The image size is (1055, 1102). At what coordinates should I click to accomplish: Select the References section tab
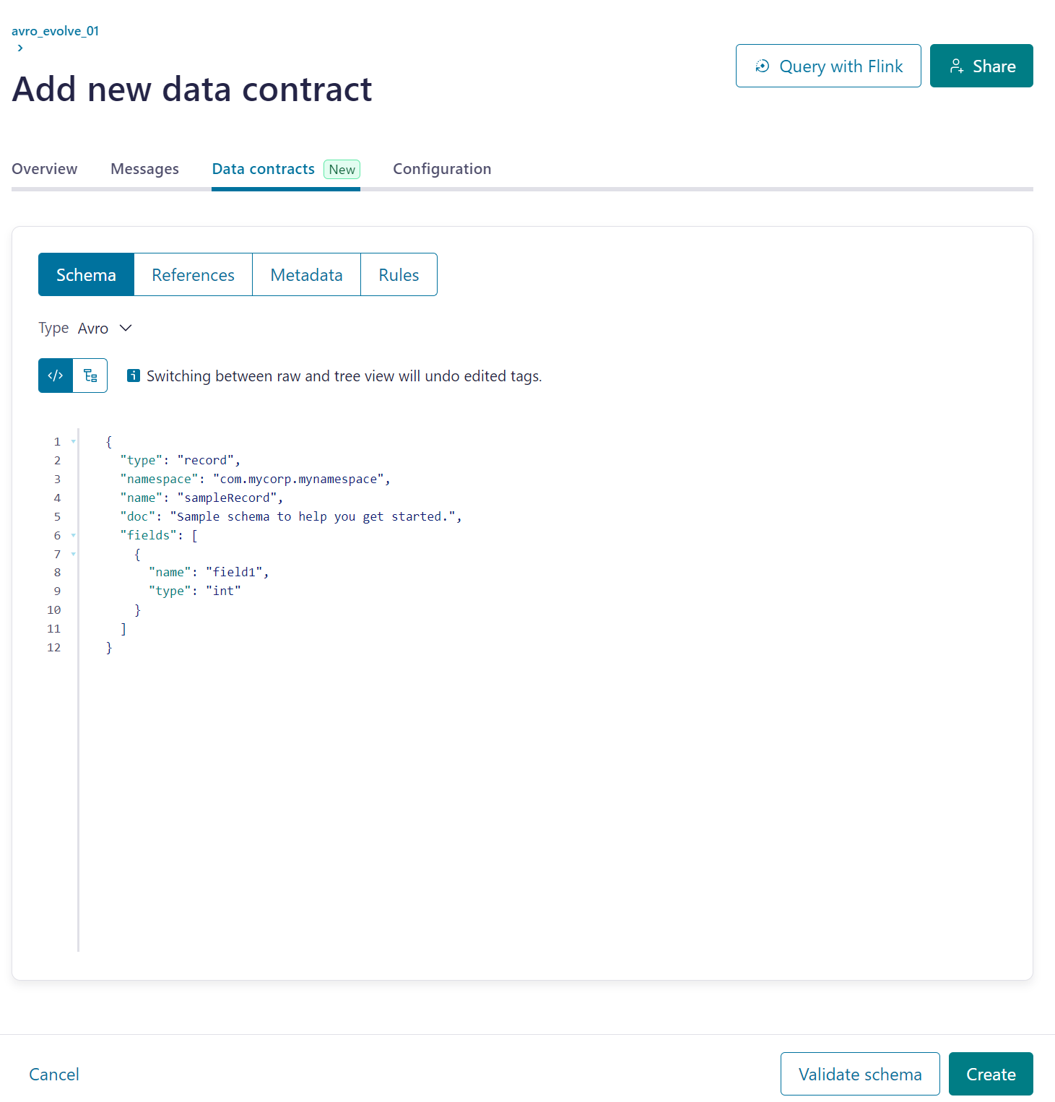point(193,274)
